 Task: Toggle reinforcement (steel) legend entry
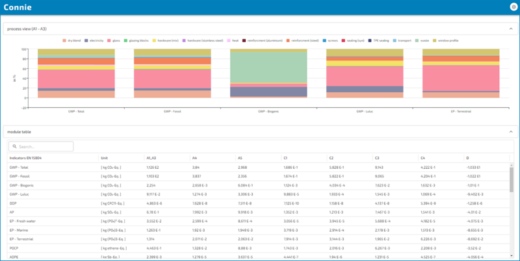(x=305, y=40)
